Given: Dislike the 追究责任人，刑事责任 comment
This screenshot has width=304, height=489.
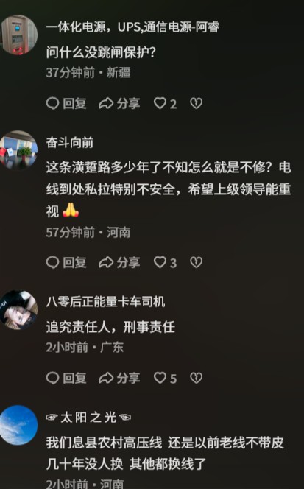Looking at the screenshot, I should click(x=196, y=378).
